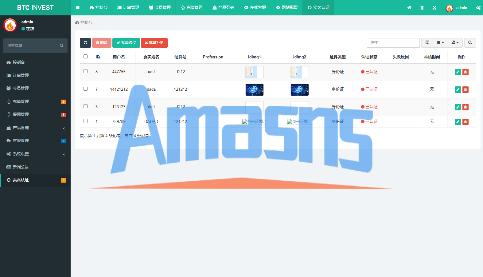This screenshot has width=483, height=277.
Task: Delete the row with ID 1
Action: click(465, 122)
